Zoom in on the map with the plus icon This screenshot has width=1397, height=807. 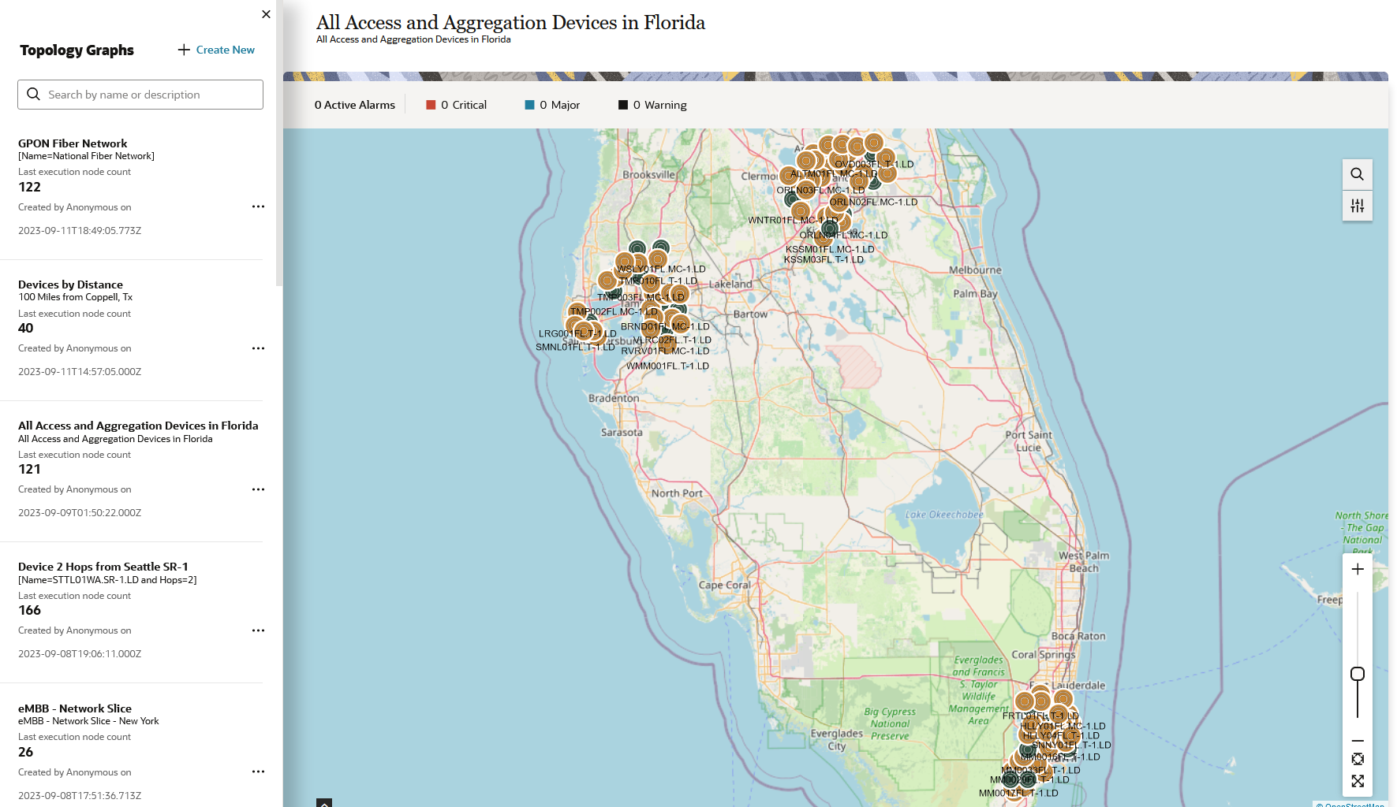coord(1358,568)
